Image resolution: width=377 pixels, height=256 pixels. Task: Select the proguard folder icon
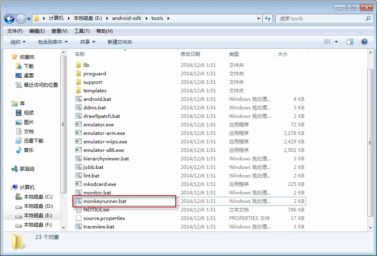[x=79, y=73]
